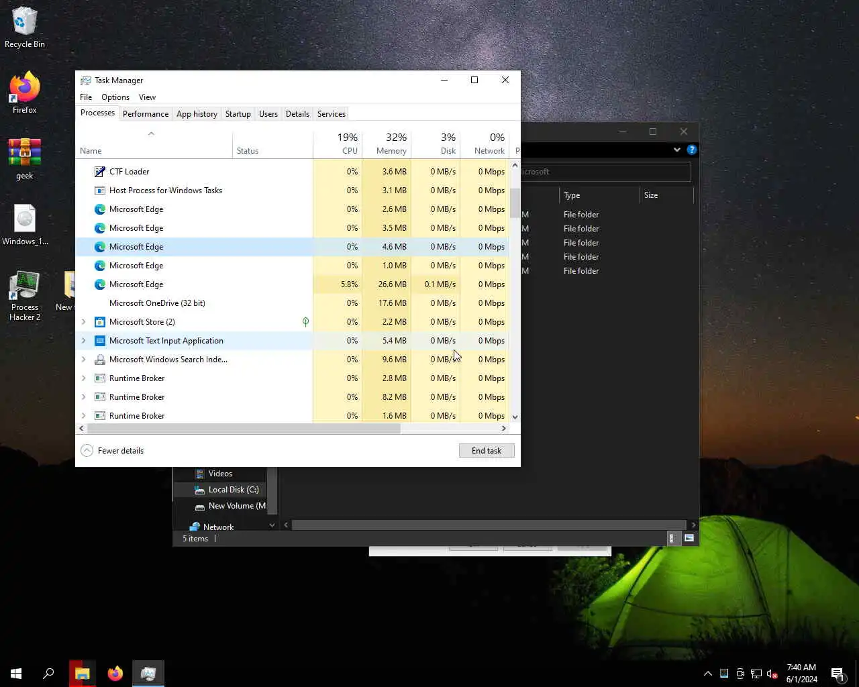Switch to the Users tab
The image size is (859, 687).
[268, 114]
